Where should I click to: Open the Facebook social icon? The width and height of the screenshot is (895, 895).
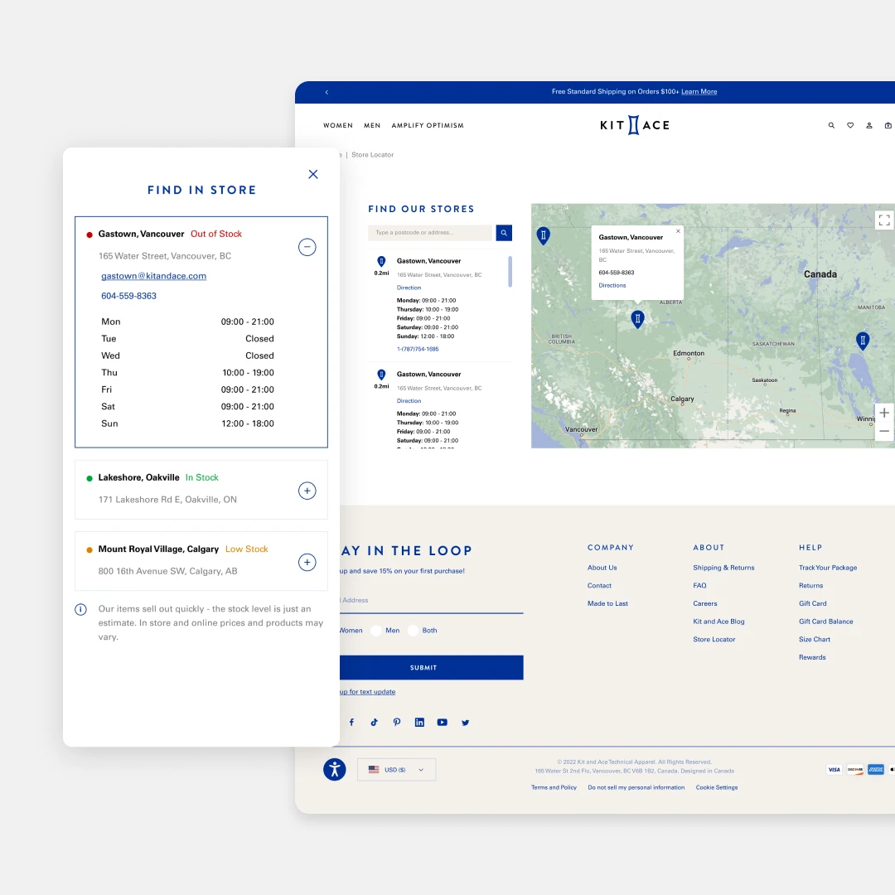pos(351,723)
